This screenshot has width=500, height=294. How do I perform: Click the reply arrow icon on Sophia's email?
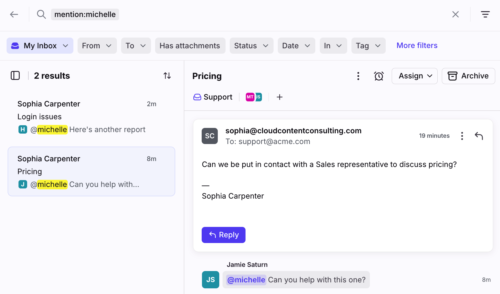[x=479, y=136]
